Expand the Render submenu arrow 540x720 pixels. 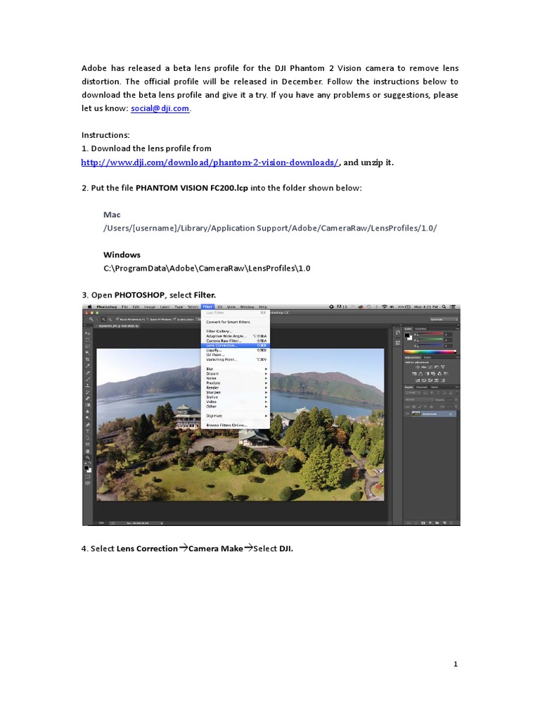point(266,387)
